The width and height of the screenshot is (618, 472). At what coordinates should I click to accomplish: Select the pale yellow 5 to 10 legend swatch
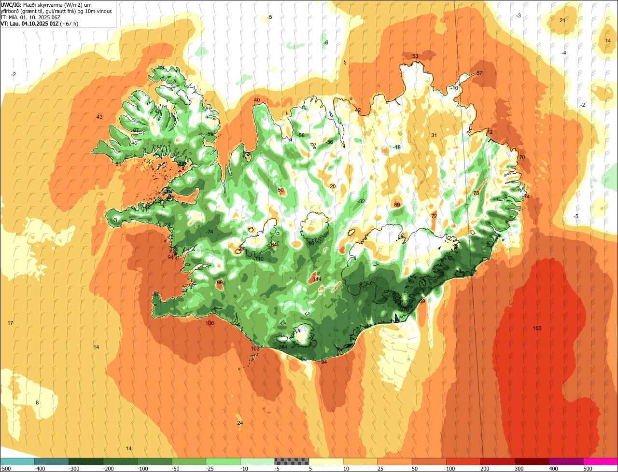326,461
